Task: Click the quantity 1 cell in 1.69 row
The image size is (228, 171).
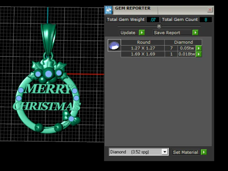Action: (171, 54)
